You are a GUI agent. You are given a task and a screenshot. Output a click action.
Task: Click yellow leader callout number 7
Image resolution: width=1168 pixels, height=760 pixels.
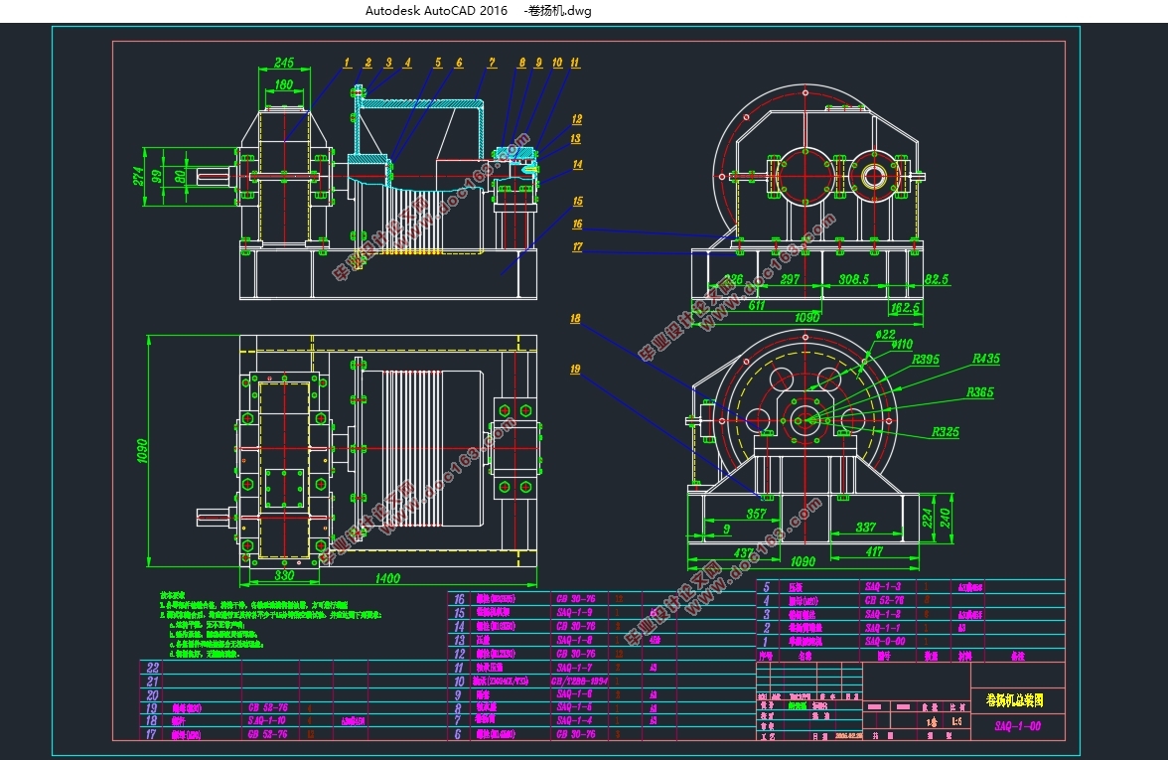click(492, 63)
